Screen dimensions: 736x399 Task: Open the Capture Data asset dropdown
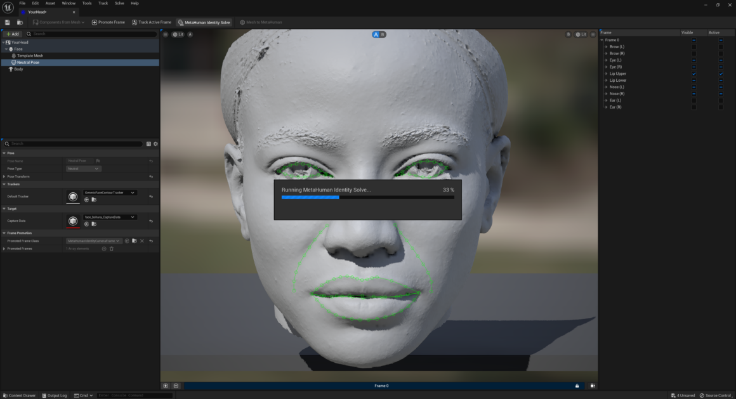(110, 218)
